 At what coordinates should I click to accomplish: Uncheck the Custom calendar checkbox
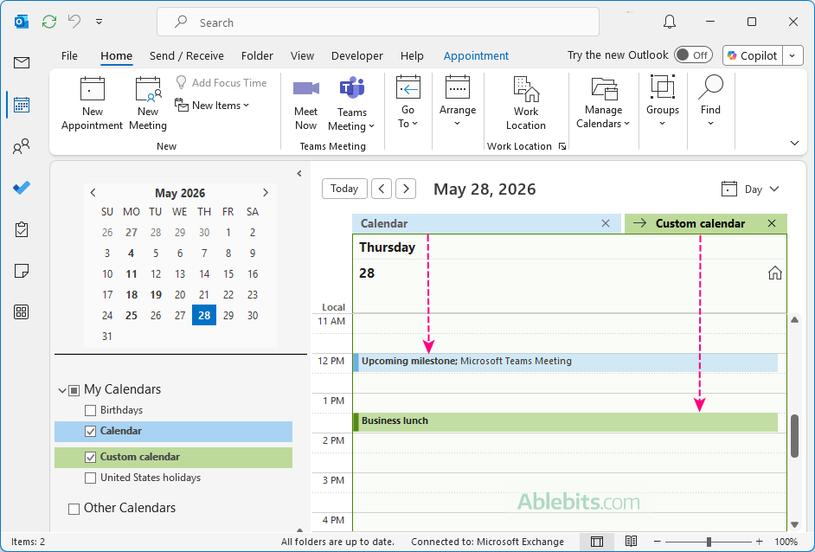point(90,458)
